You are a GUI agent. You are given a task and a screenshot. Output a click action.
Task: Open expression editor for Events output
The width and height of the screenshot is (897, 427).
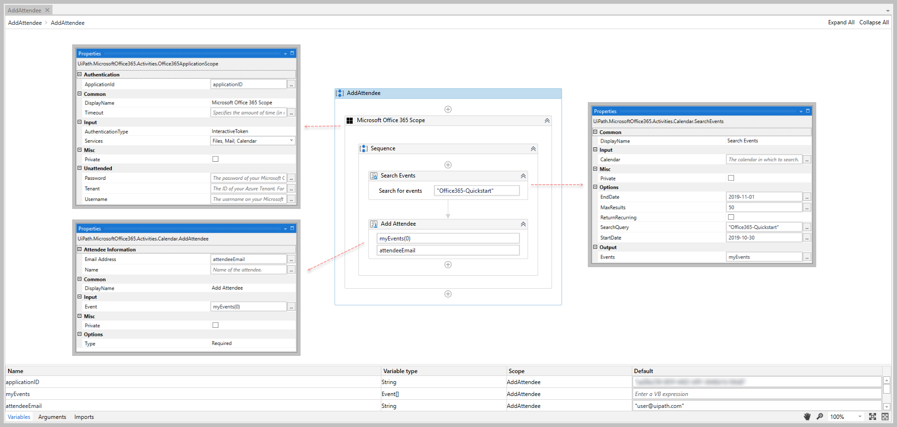tap(807, 257)
